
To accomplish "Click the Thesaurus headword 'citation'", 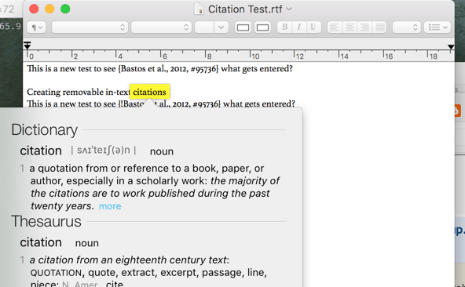I will (41, 242).
